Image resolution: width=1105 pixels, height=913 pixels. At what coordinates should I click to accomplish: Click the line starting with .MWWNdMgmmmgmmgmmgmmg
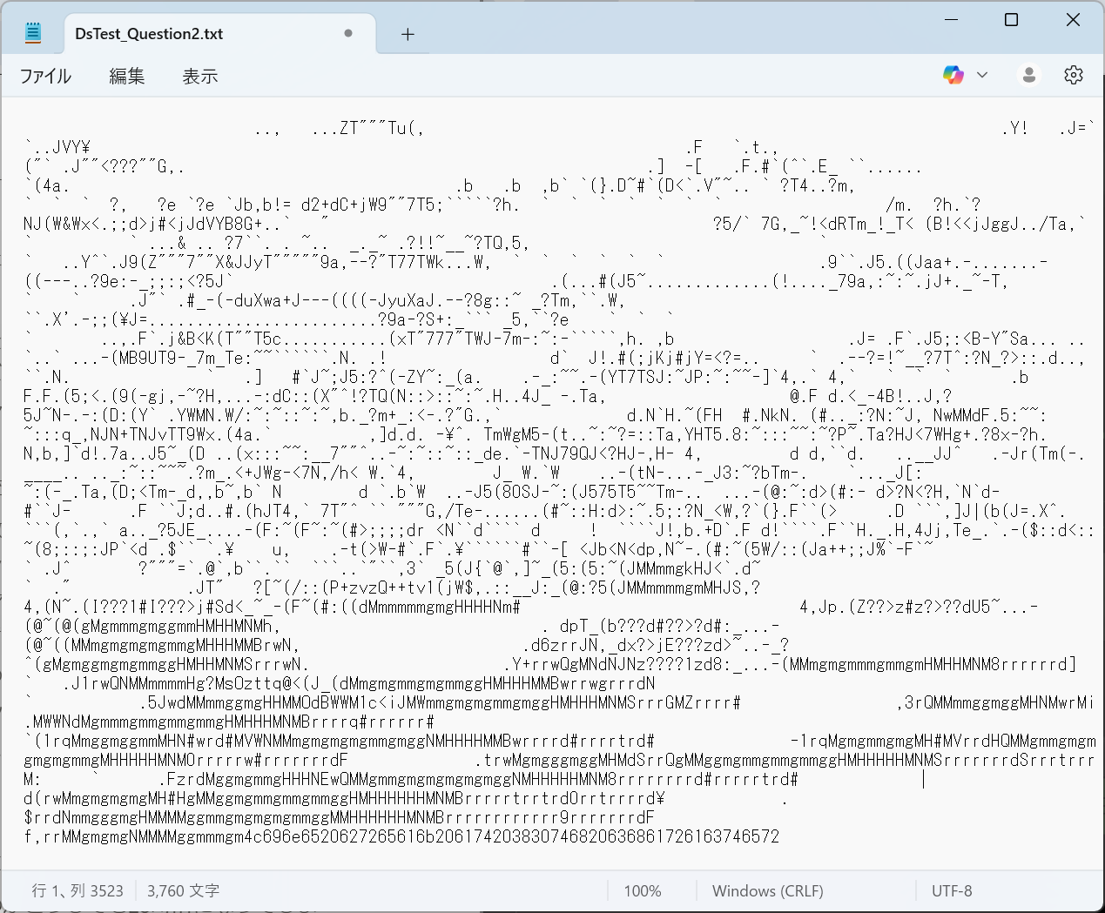(230, 722)
